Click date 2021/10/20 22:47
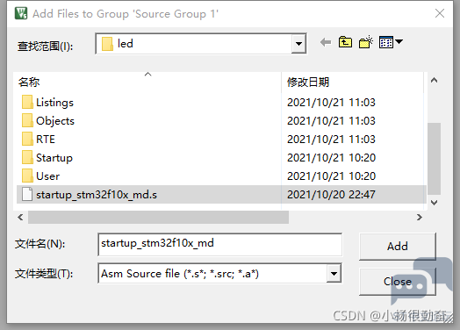The height and width of the screenshot is (330, 460). pyautogui.click(x=331, y=195)
